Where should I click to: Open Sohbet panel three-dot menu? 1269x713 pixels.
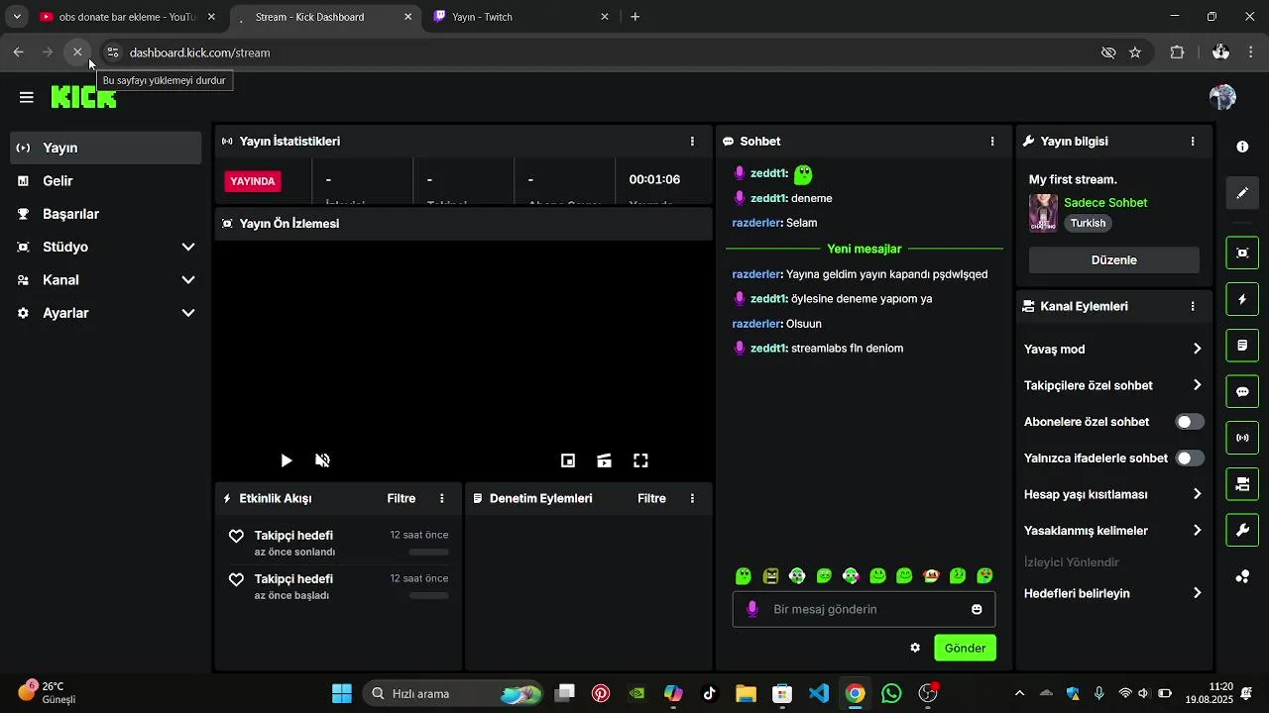tap(992, 142)
